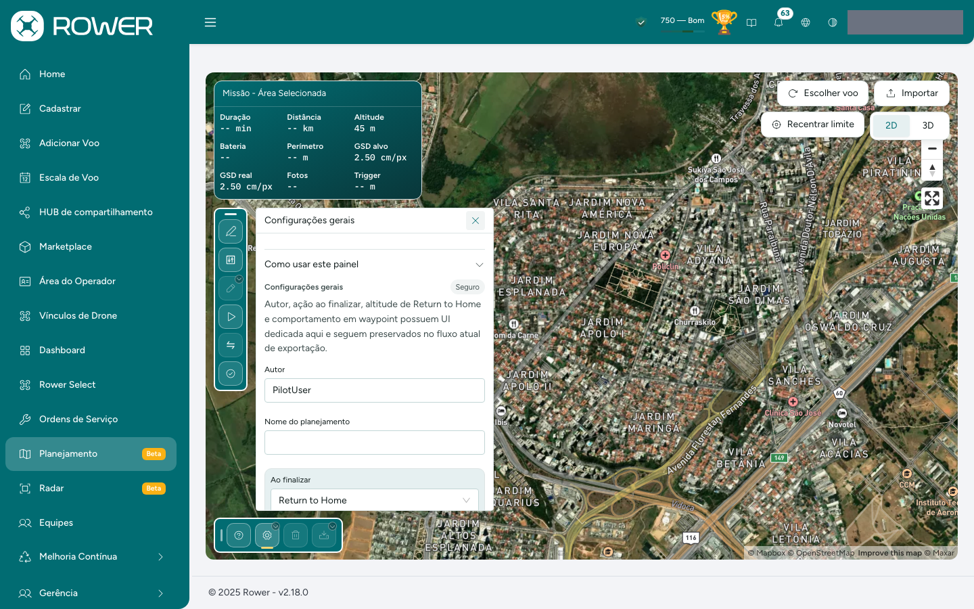Screen dimensions: 974x609
Task: Click the Nome do planejamento input field
Action: pyautogui.click(x=375, y=443)
